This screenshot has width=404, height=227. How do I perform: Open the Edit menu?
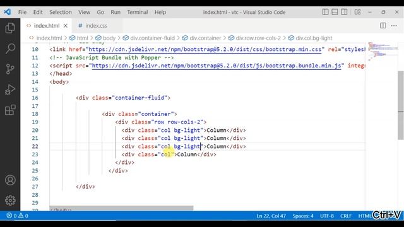(x=38, y=12)
